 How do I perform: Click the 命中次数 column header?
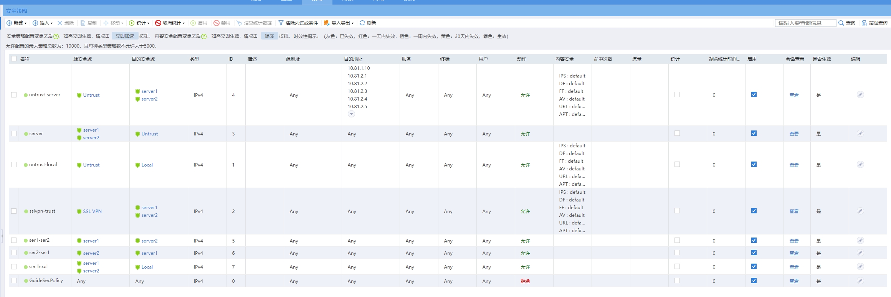(603, 59)
